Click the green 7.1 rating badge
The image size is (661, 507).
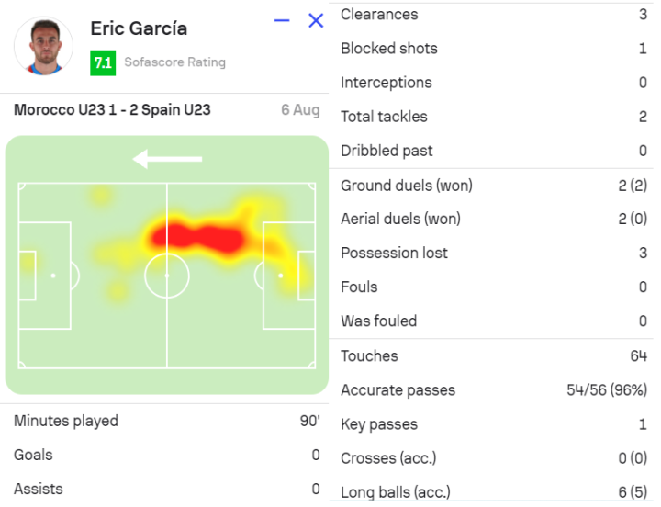(103, 62)
